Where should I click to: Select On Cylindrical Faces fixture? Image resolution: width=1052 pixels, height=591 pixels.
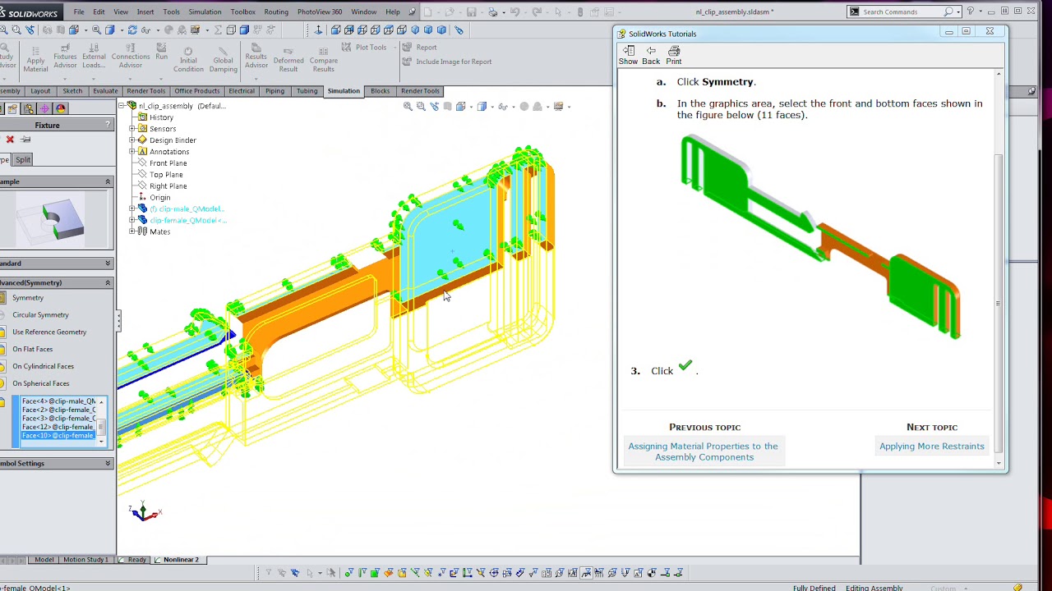coord(43,367)
